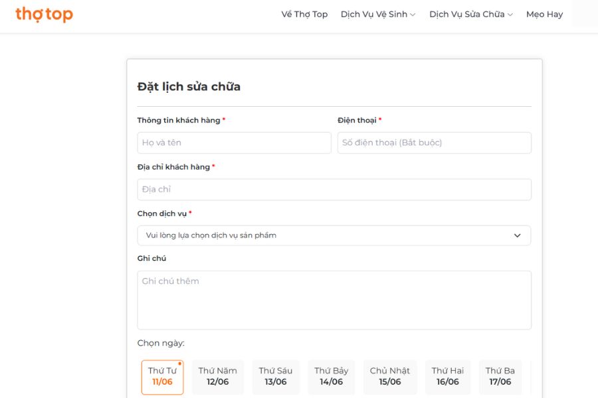
Task: Click the Thông tin khách hàng label
Action: click(179, 120)
